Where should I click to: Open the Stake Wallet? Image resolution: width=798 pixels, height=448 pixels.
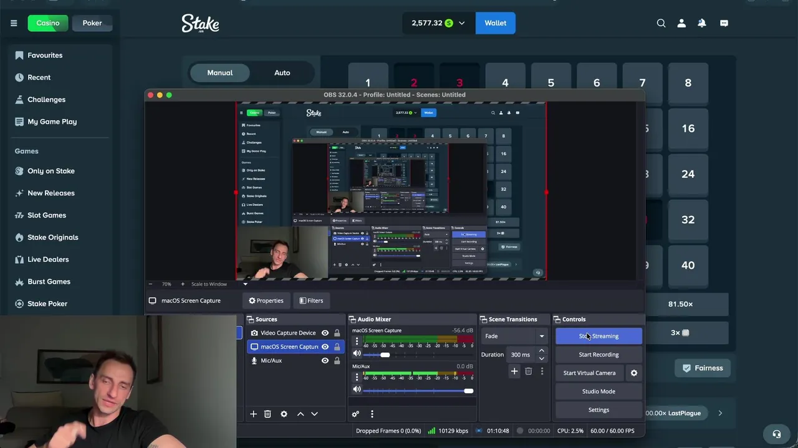[x=496, y=23]
